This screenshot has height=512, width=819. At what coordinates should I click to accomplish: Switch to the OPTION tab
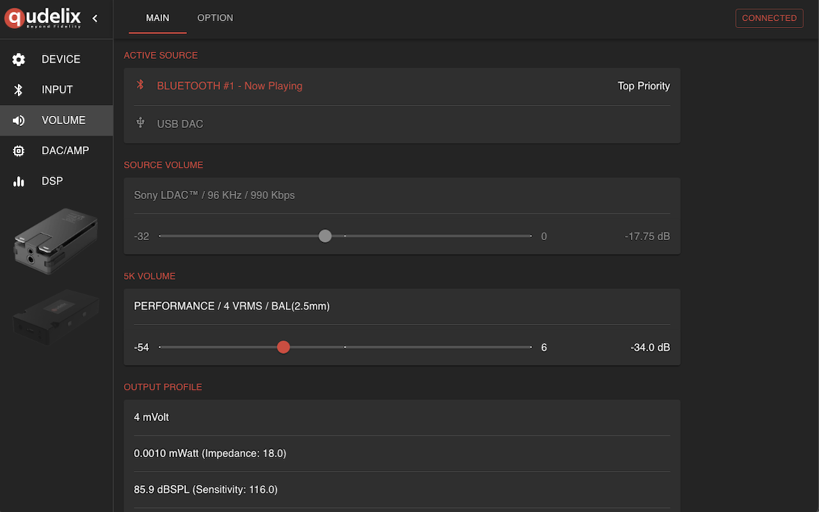point(215,18)
